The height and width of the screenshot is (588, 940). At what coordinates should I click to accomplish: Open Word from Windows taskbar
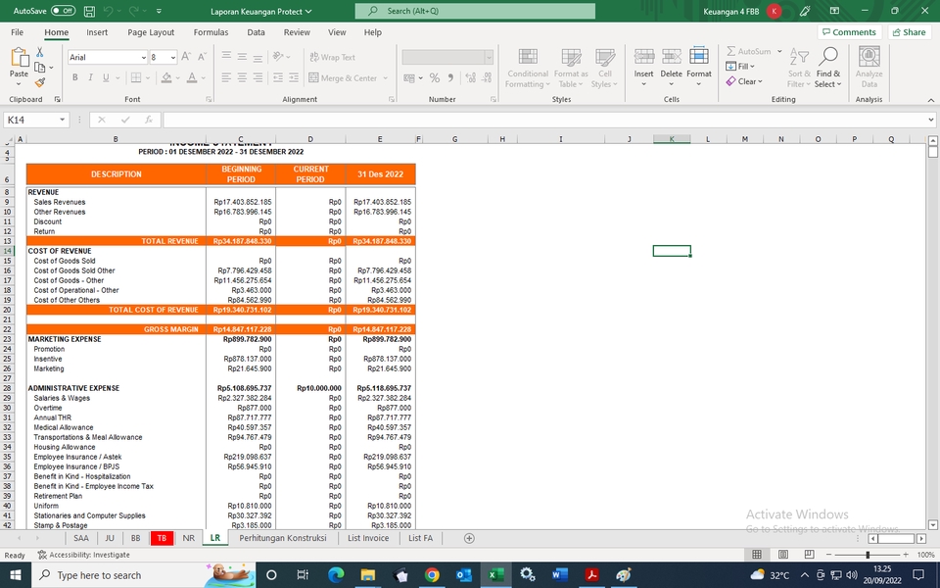pyautogui.click(x=559, y=575)
